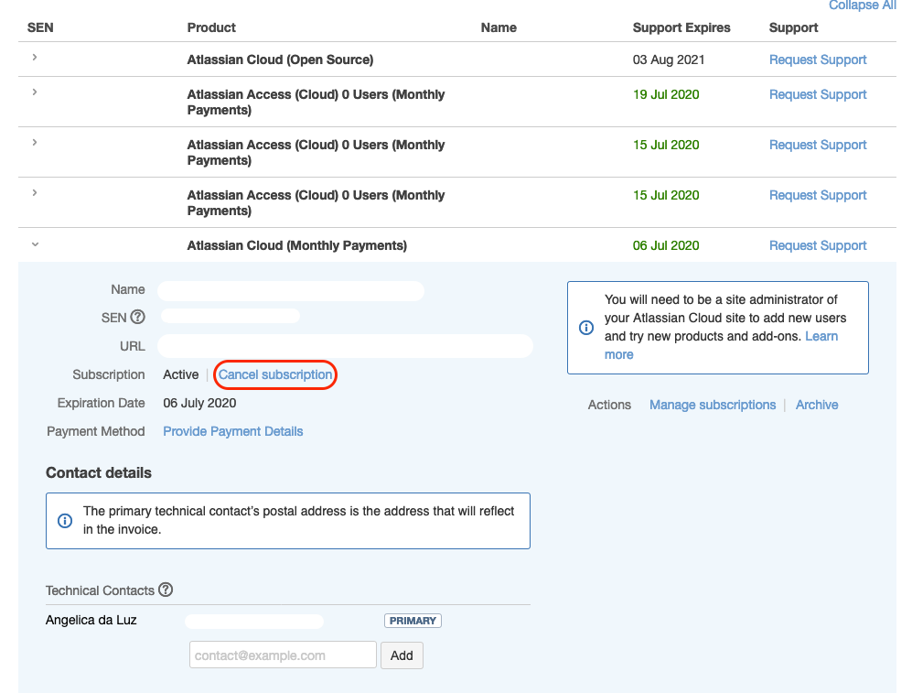Screen dimensions: 912x693
Task: Click the Support column header
Action: pos(793,28)
